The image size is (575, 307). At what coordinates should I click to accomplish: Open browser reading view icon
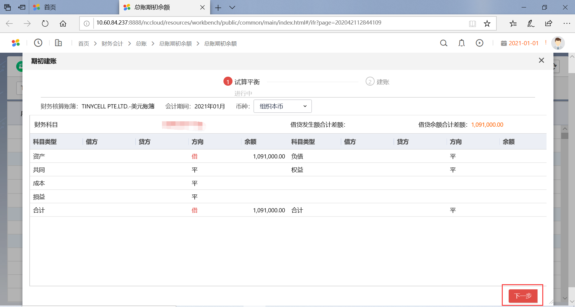coord(472,24)
